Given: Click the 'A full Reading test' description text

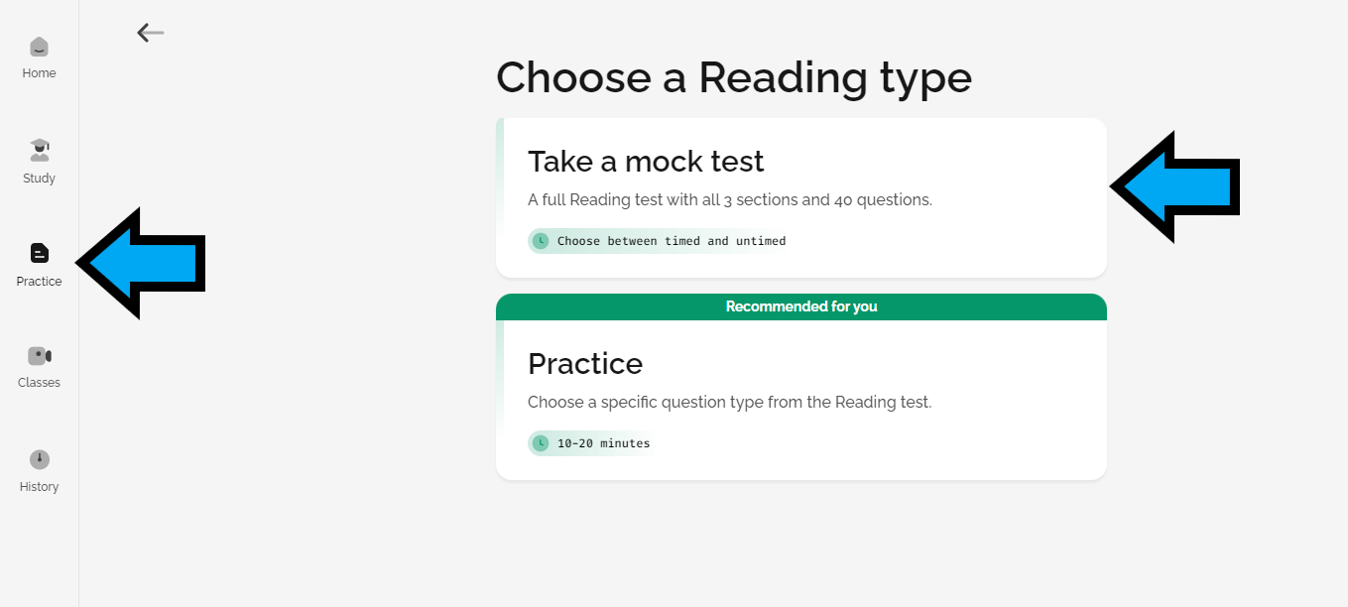Looking at the screenshot, I should click(x=729, y=199).
